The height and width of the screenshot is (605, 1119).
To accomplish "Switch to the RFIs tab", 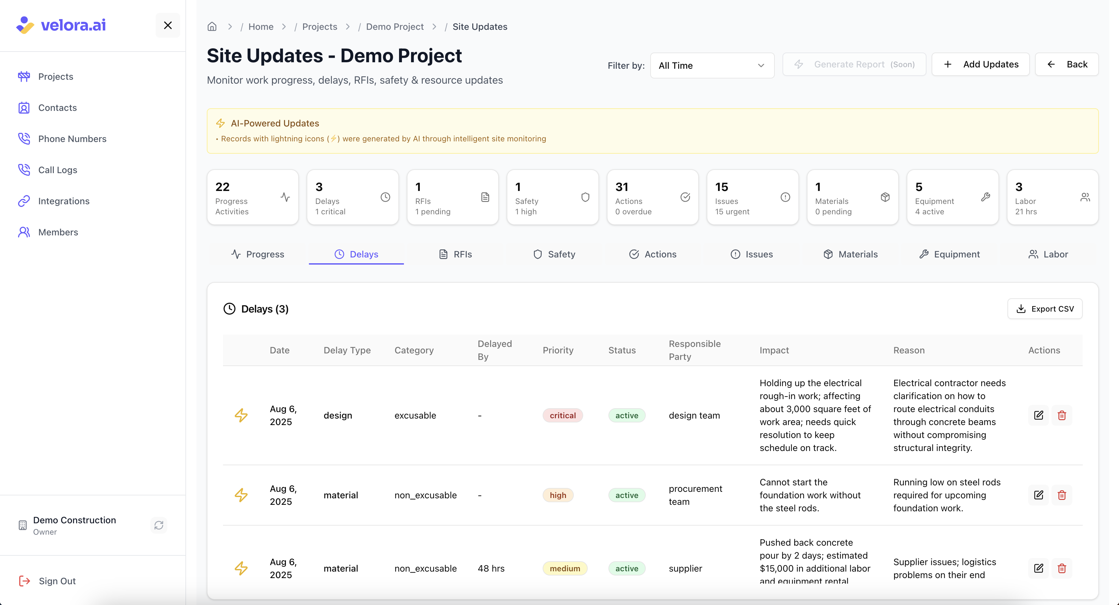I will coord(455,254).
